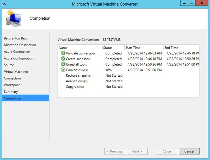
Task: Select the Uninstall tools row name
Action: coord(76,64)
